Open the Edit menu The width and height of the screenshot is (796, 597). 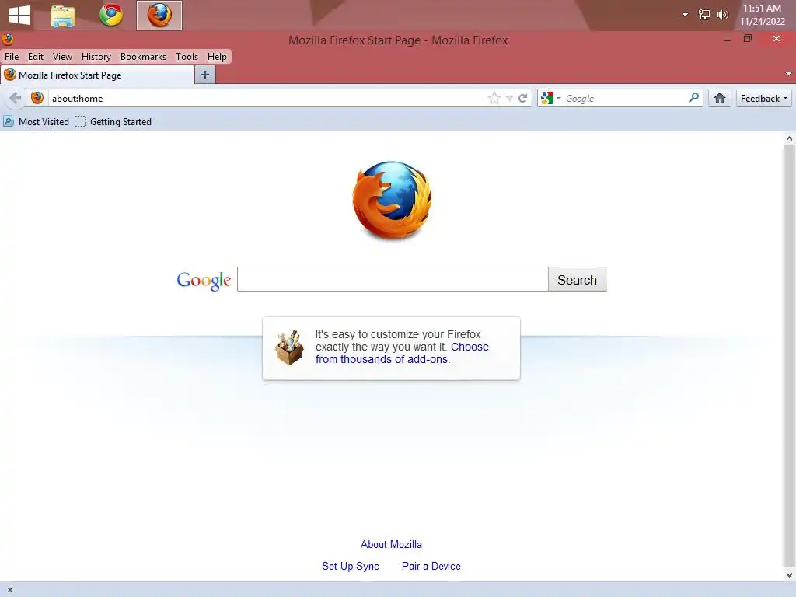36,56
